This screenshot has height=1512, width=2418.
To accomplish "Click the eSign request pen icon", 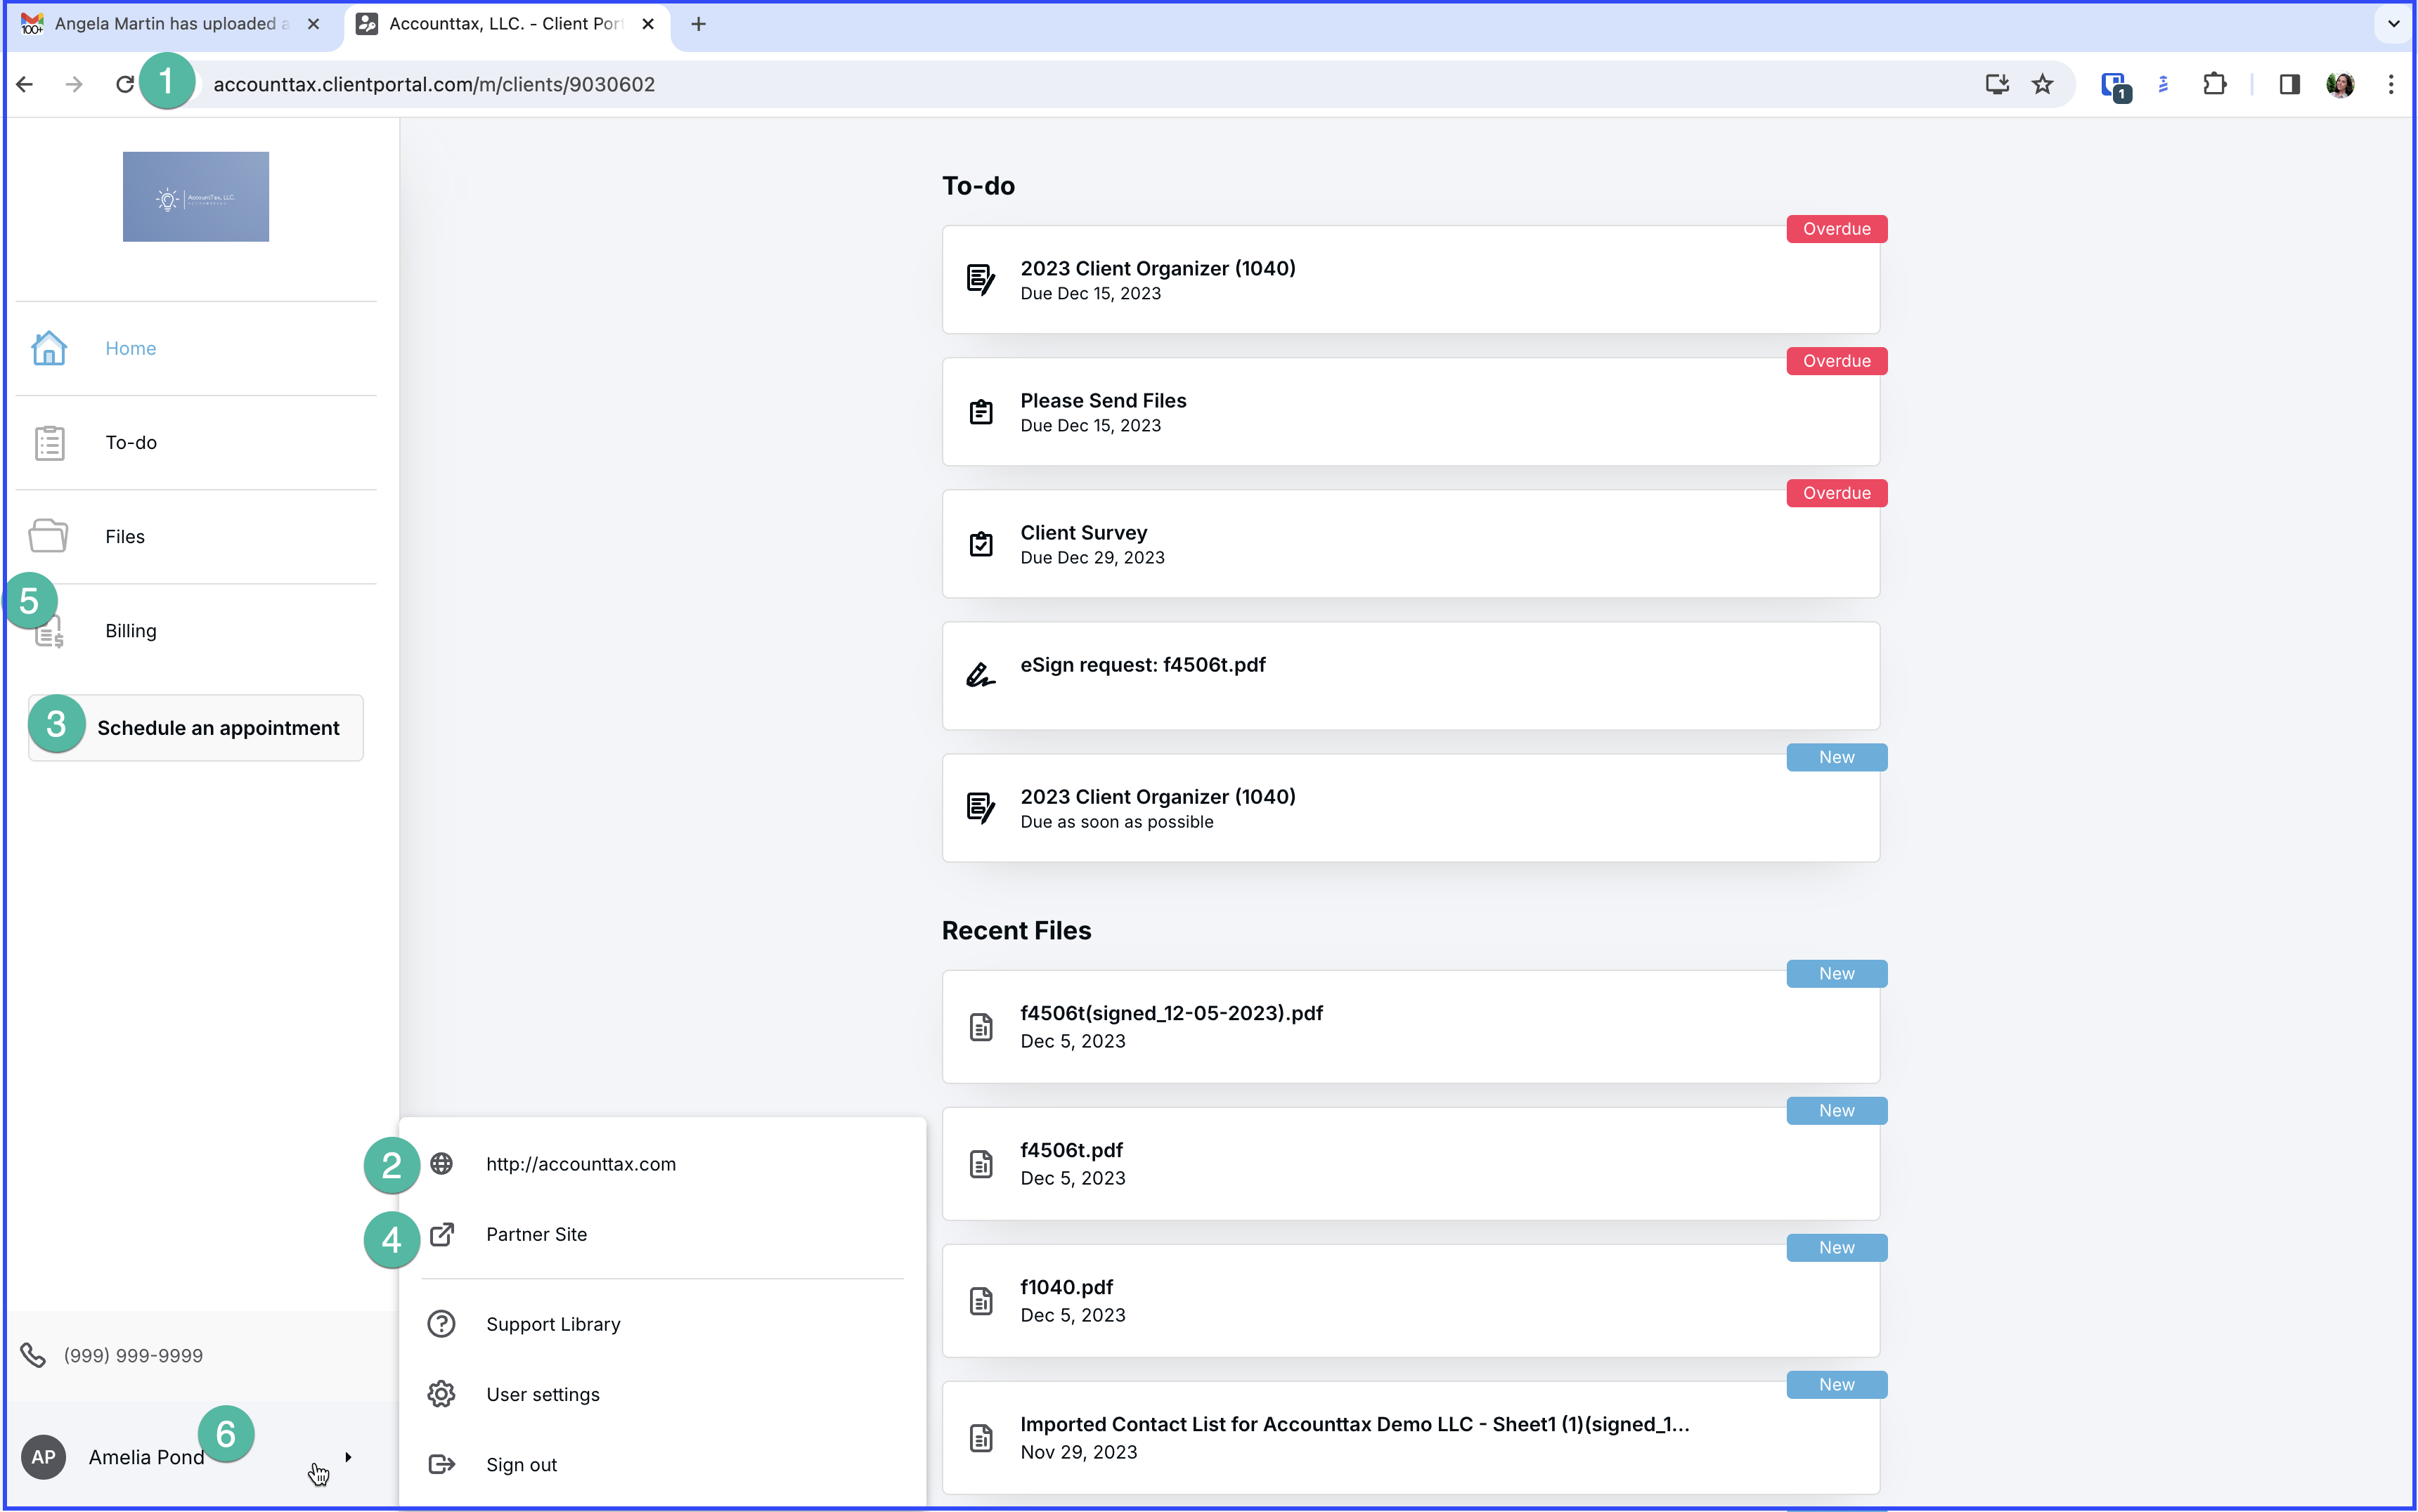I will pyautogui.click(x=981, y=676).
